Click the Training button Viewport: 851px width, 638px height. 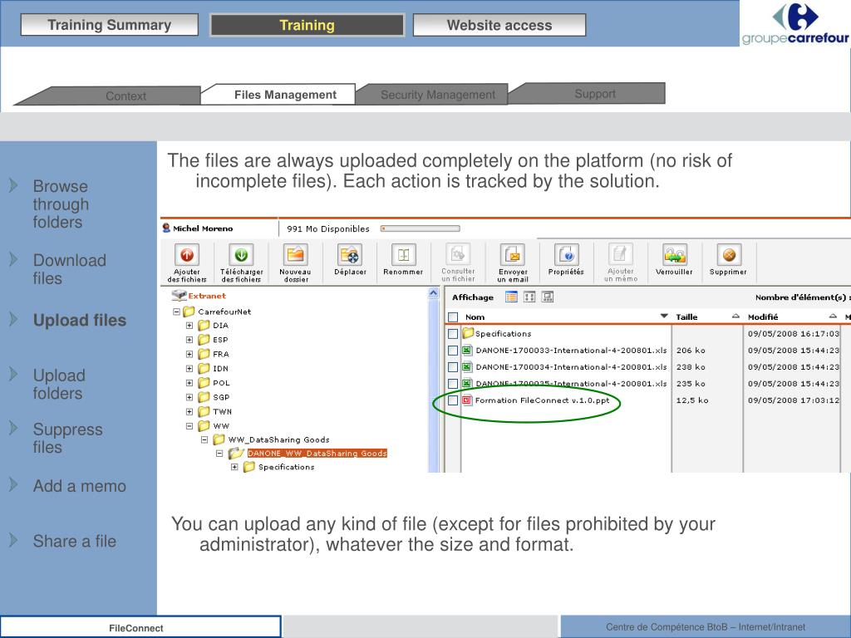pyautogui.click(x=307, y=25)
